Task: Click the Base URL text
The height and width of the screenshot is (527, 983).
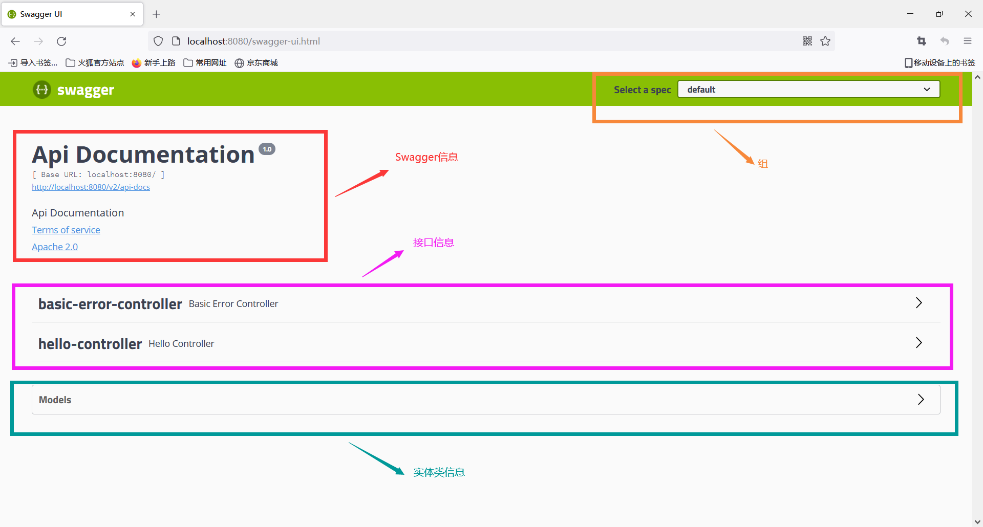Action: (x=98, y=174)
